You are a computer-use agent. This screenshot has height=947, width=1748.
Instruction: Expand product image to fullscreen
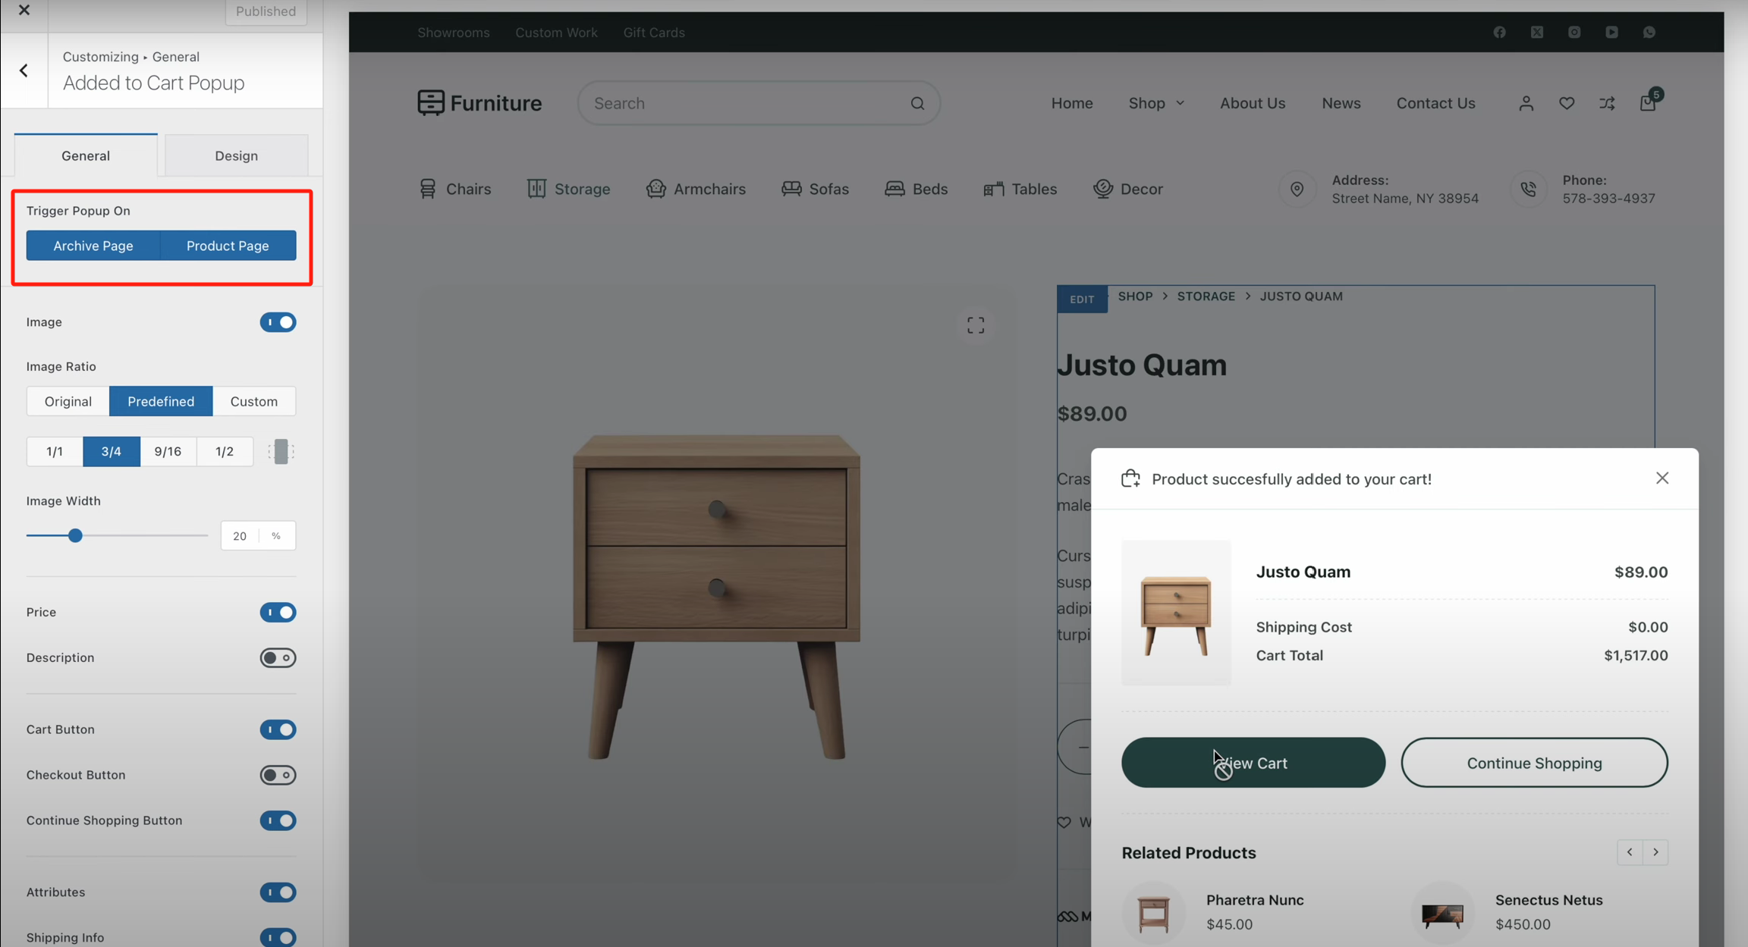[x=976, y=325]
